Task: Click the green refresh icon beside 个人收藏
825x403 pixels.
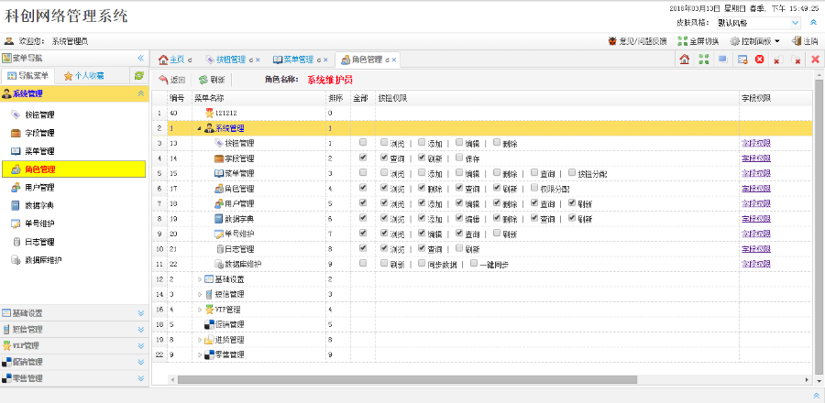Action: (x=138, y=75)
